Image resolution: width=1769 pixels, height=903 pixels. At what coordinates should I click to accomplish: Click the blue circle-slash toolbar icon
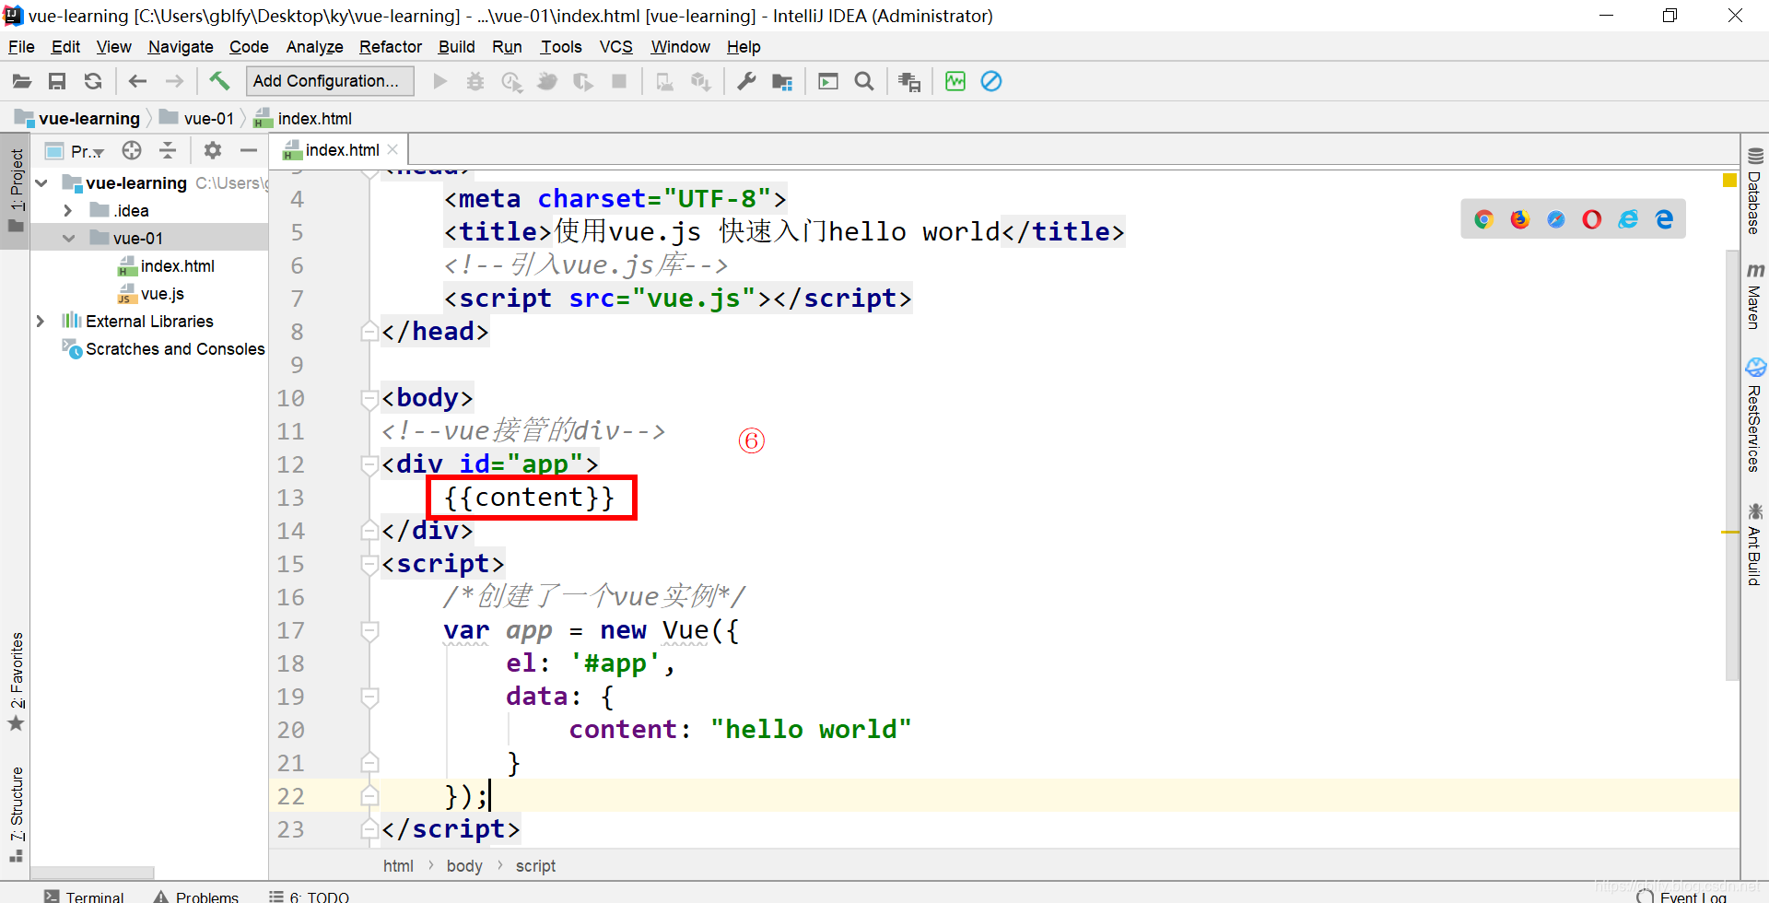click(991, 82)
